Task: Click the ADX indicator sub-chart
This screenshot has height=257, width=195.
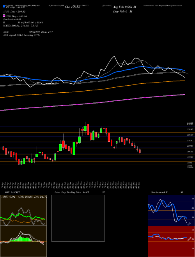Action: coord(23,210)
